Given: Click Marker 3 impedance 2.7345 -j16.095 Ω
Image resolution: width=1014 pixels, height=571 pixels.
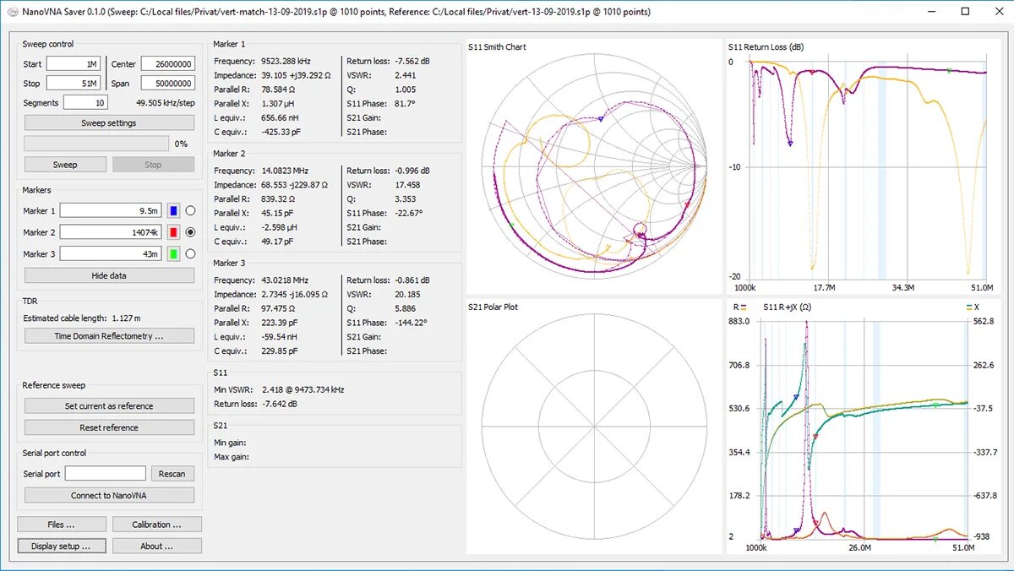Looking at the screenshot, I should point(293,295).
